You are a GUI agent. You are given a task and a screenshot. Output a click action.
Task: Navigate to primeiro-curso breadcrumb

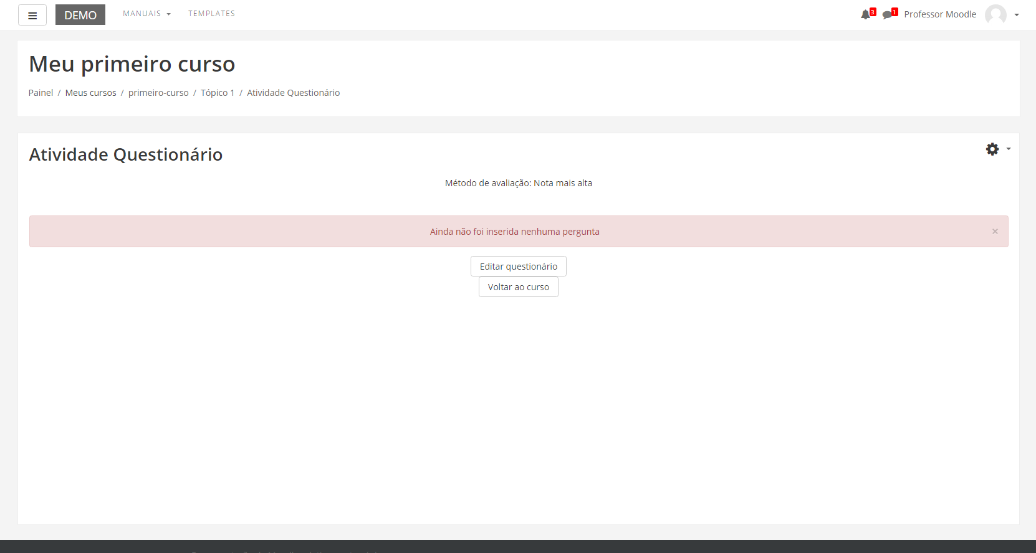tap(158, 93)
